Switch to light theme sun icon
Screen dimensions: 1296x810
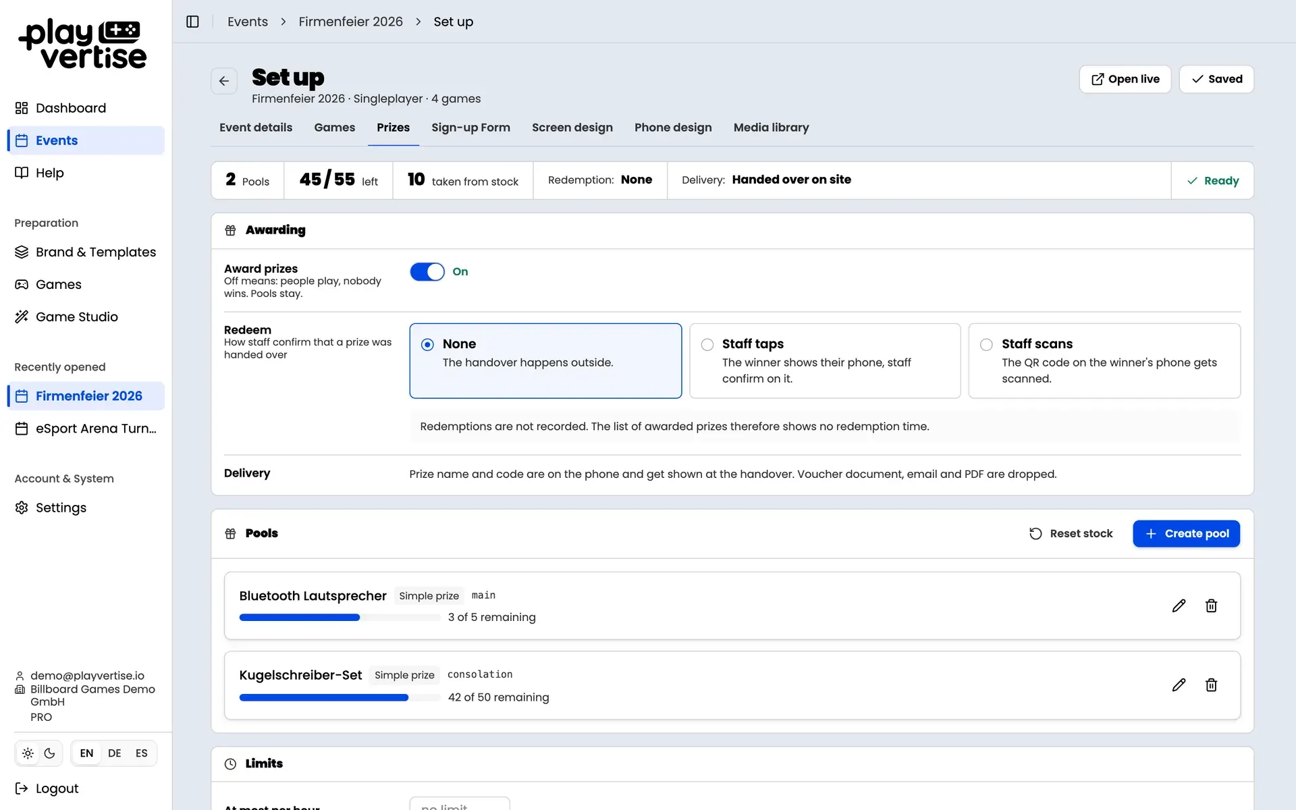point(28,753)
